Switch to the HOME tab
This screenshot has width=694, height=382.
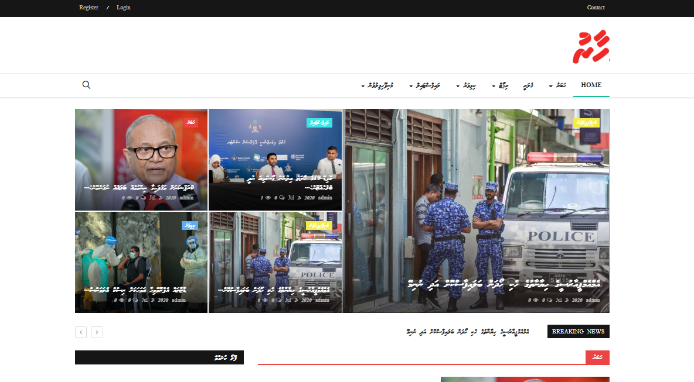point(591,85)
